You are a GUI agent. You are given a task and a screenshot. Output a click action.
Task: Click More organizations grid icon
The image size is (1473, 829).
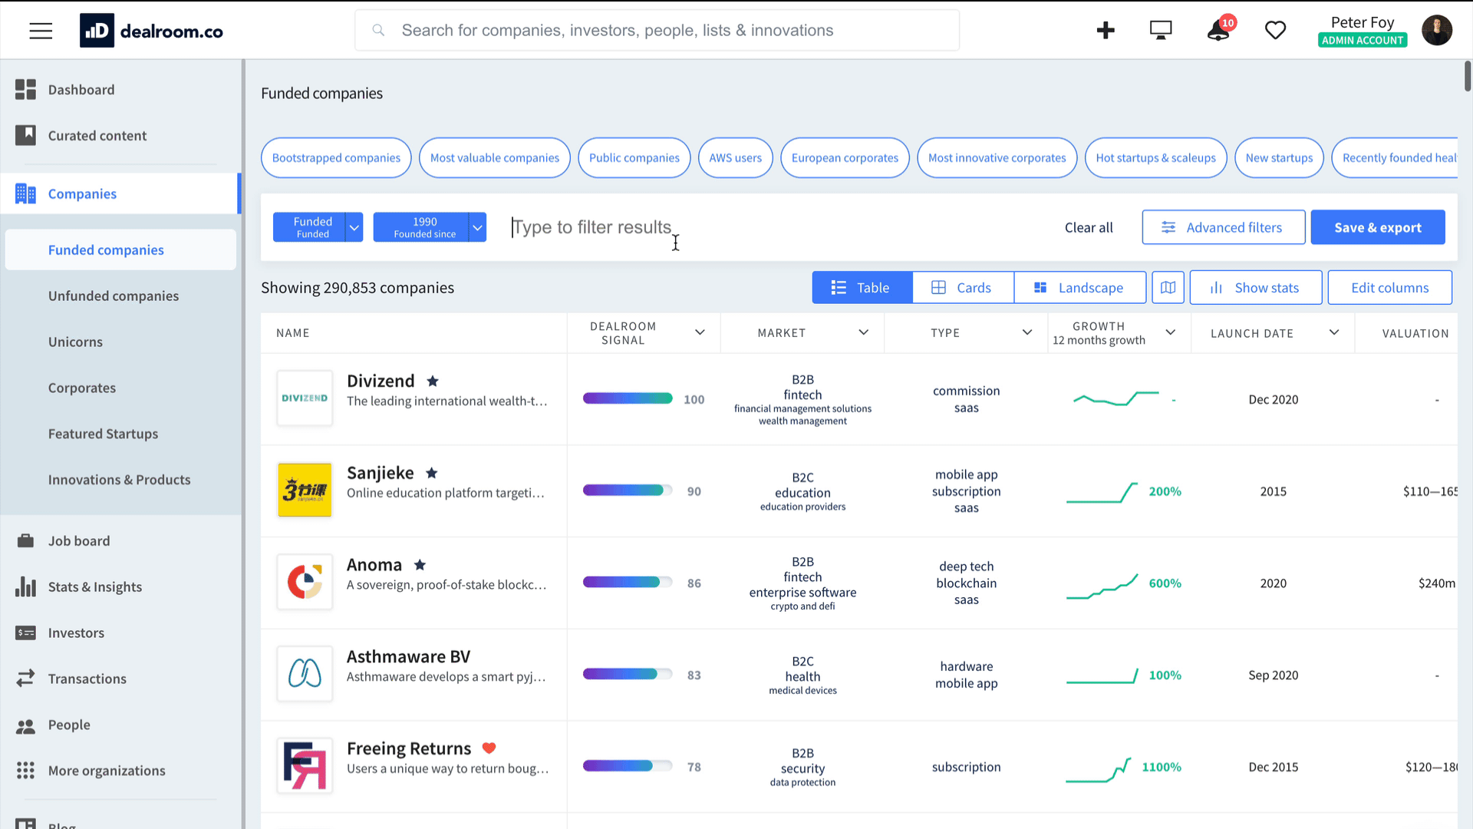pyautogui.click(x=25, y=771)
